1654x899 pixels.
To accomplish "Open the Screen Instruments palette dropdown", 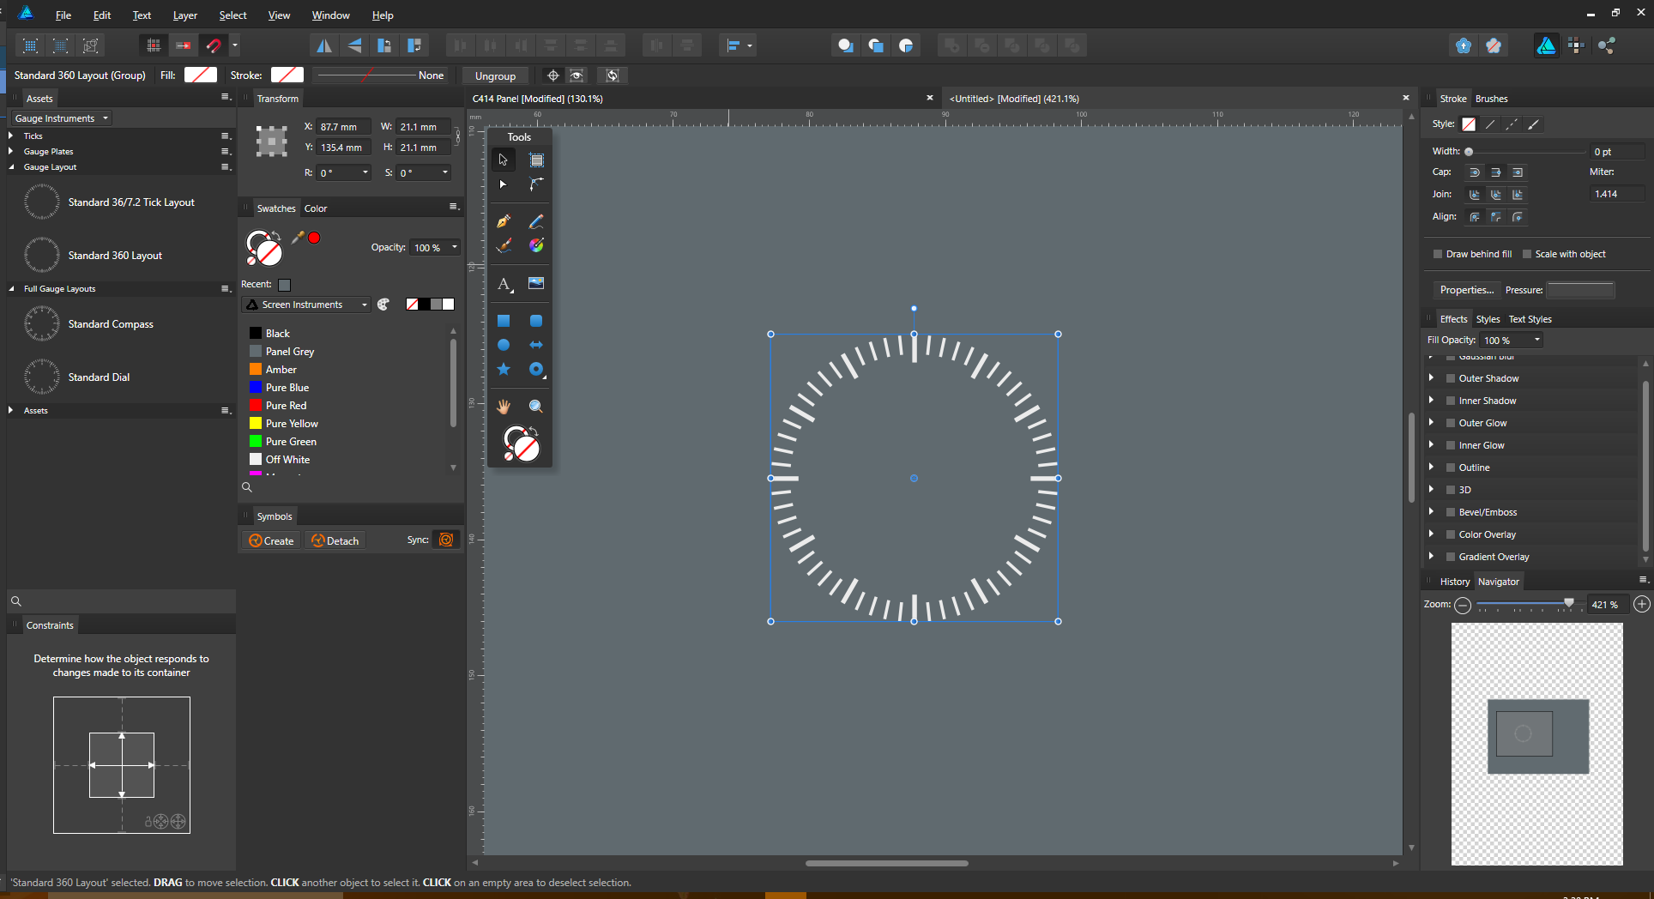I will point(307,305).
